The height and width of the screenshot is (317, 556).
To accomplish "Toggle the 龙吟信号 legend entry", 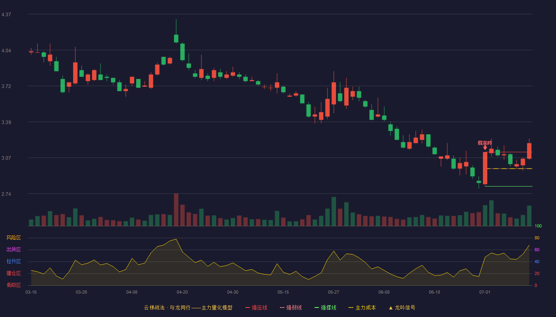I will pos(402,307).
